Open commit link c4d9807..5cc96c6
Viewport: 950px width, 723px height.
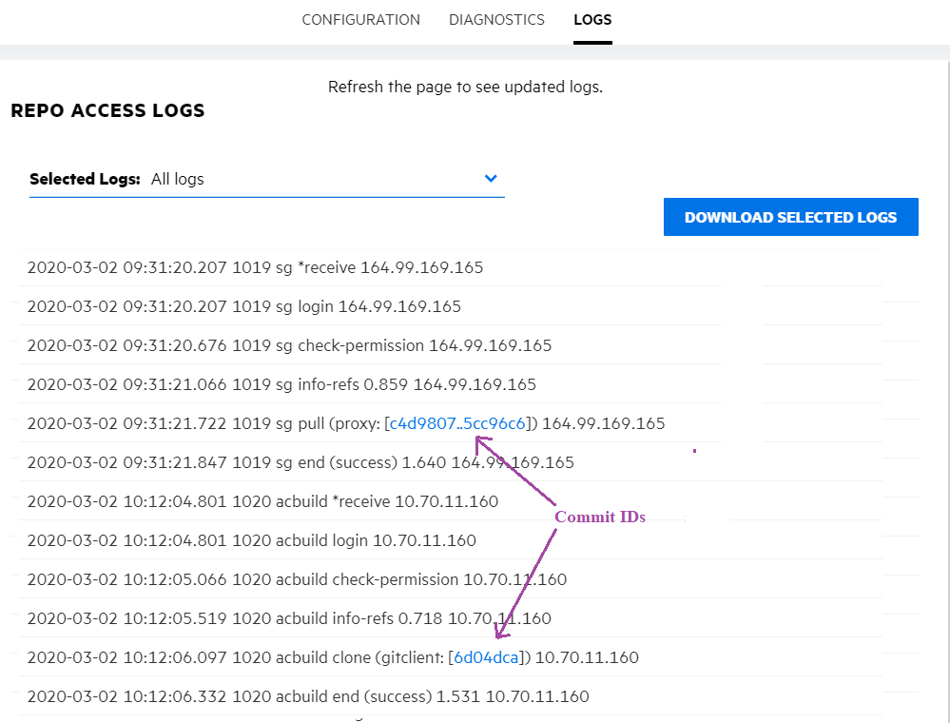[458, 423]
